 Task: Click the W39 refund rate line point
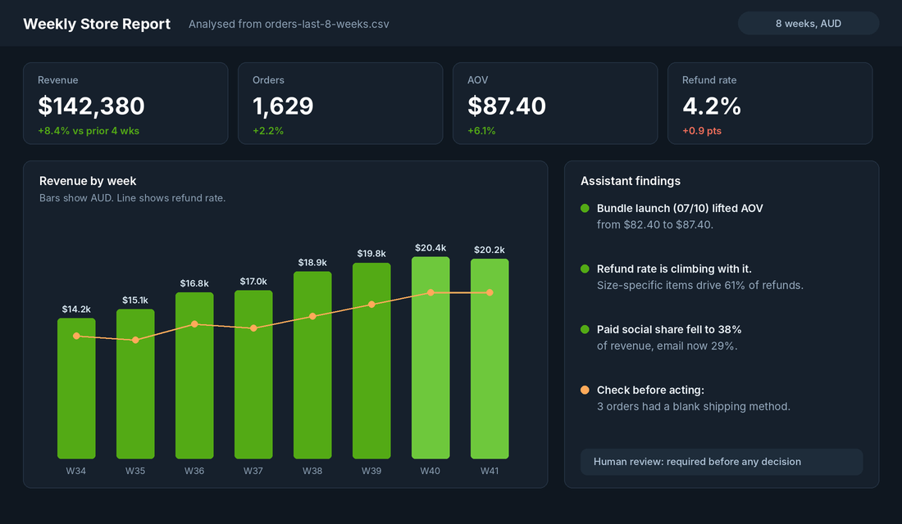tap(371, 305)
